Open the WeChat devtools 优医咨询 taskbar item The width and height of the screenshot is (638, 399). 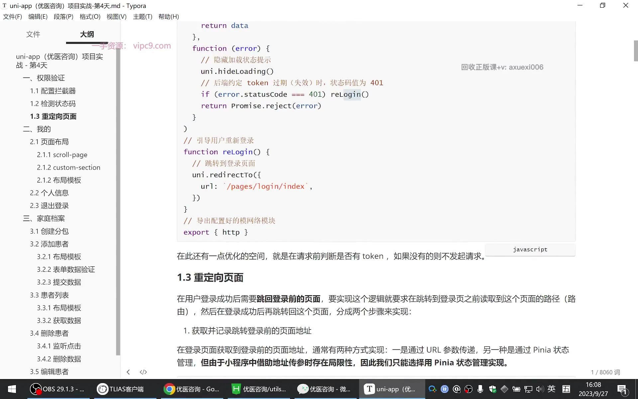click(x=324, y=389)
